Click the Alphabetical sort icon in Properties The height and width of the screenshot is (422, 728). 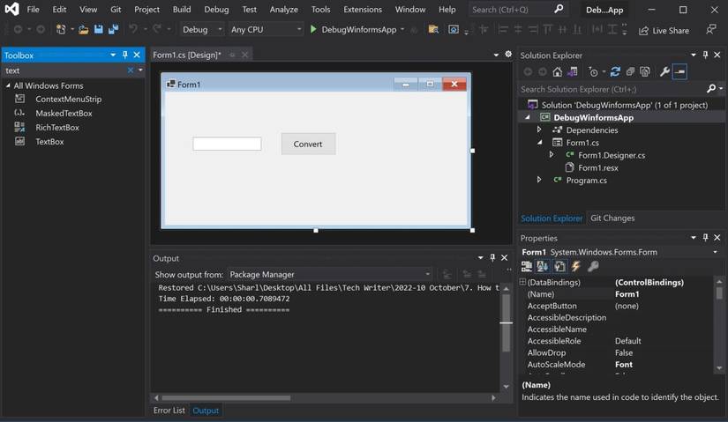point(543,266)
